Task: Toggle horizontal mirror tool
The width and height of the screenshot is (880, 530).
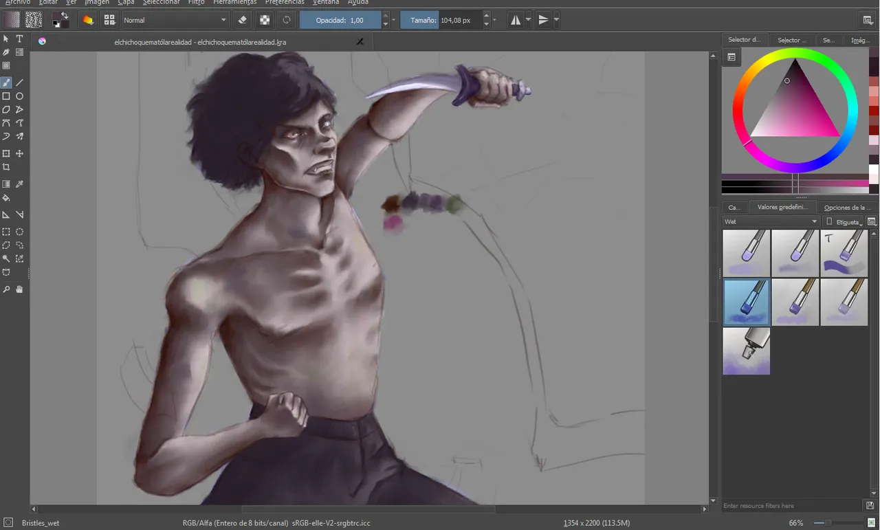Action: (x=515, y=20)
